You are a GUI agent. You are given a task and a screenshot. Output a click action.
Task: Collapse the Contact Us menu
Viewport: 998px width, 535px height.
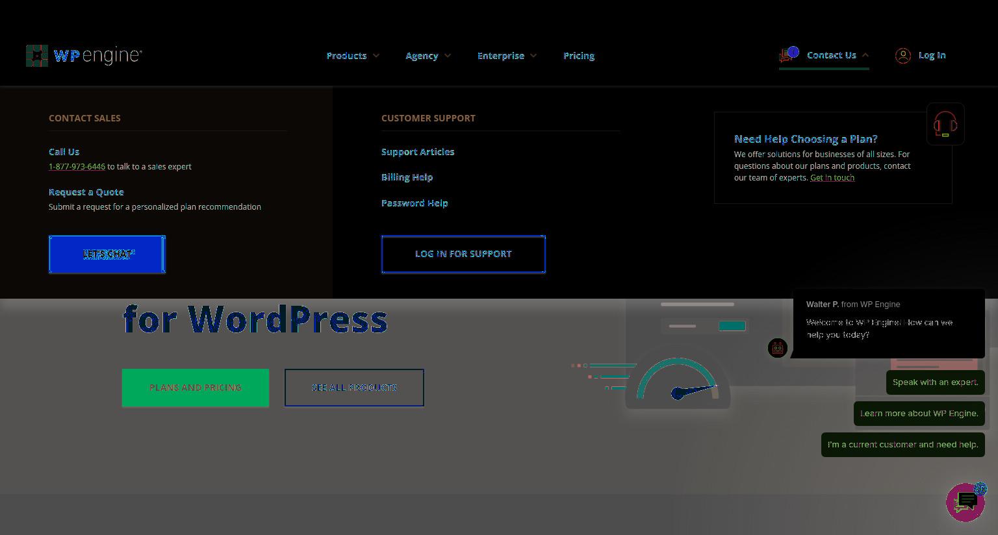pyautogui.click(x=838, y=55)
